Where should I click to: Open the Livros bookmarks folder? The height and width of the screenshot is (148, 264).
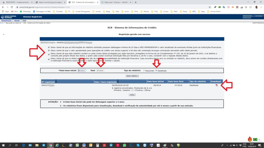click(125, 12)
